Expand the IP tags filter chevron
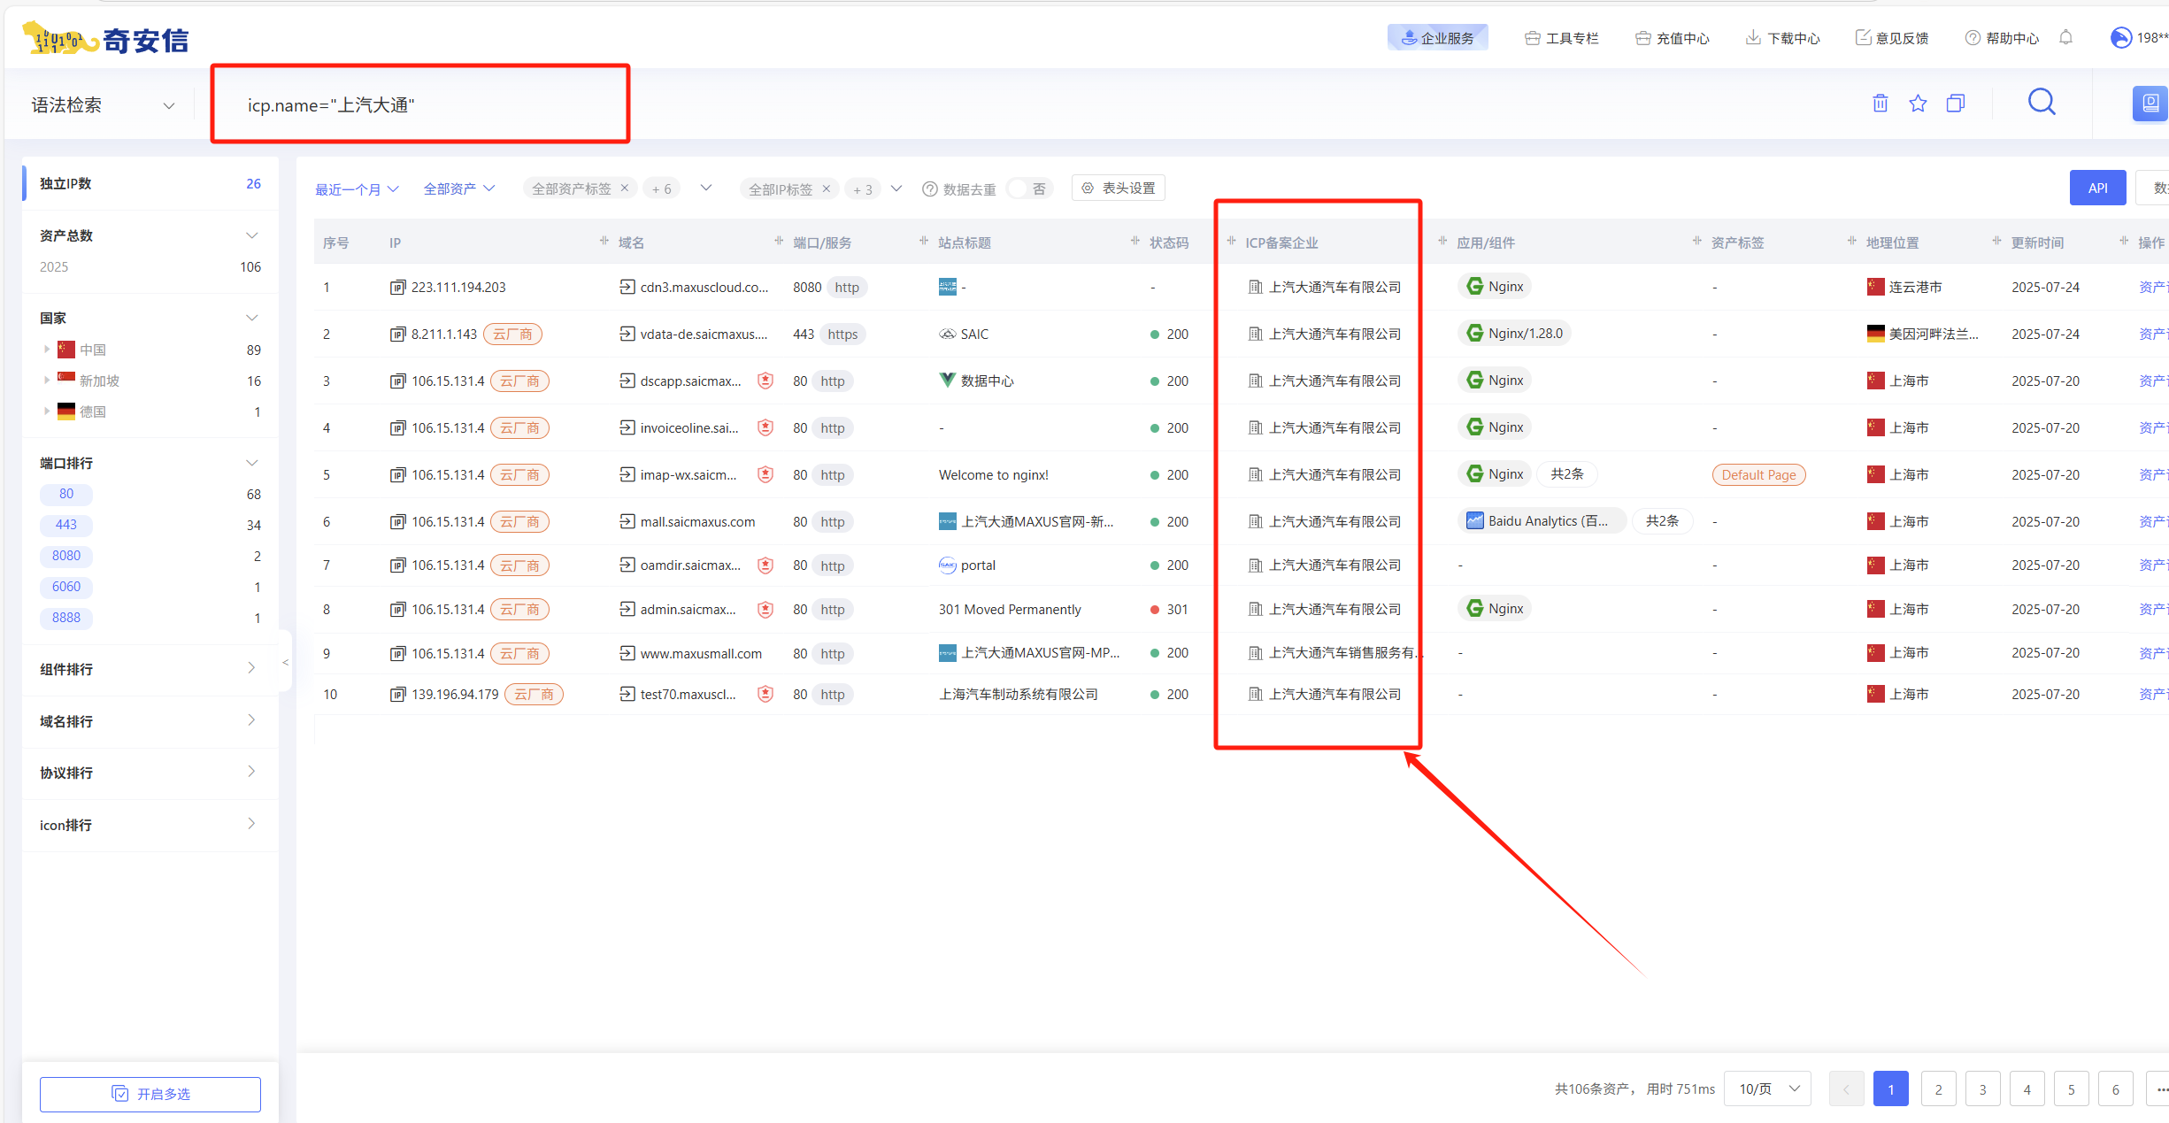2169x1123 pixels. pos(896,188)
